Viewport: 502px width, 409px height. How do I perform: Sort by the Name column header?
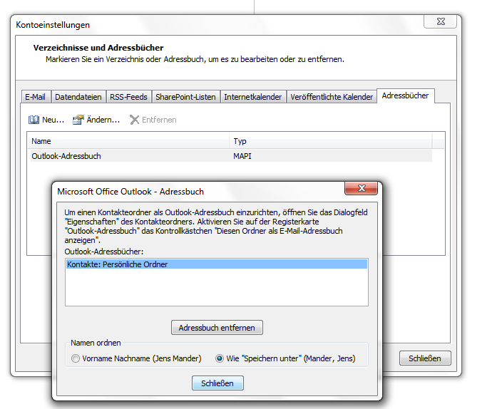click(128, 141)
